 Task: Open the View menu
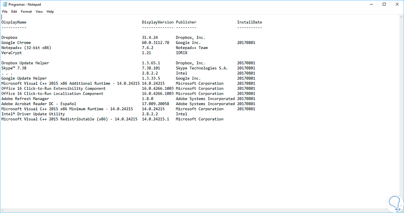pos(39,11)
